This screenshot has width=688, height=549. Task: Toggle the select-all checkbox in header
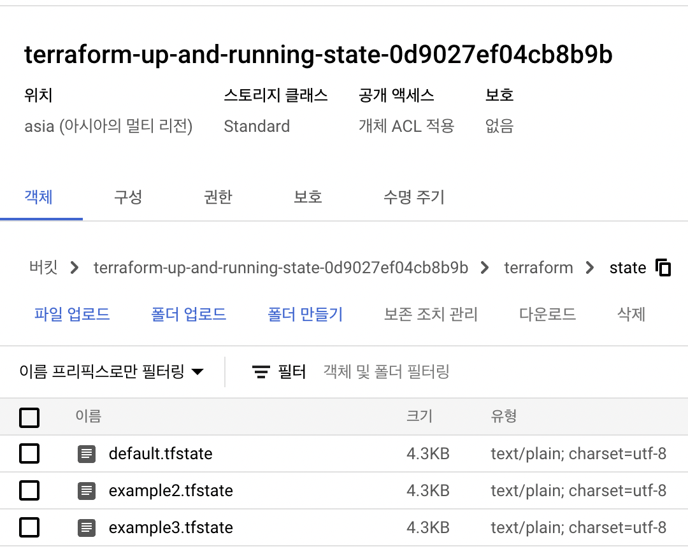(29, 417)
